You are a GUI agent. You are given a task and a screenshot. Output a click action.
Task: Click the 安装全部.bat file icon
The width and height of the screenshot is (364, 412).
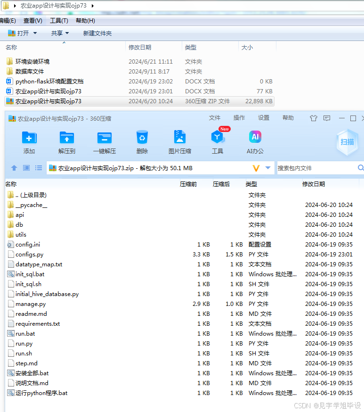pos(10,373)
